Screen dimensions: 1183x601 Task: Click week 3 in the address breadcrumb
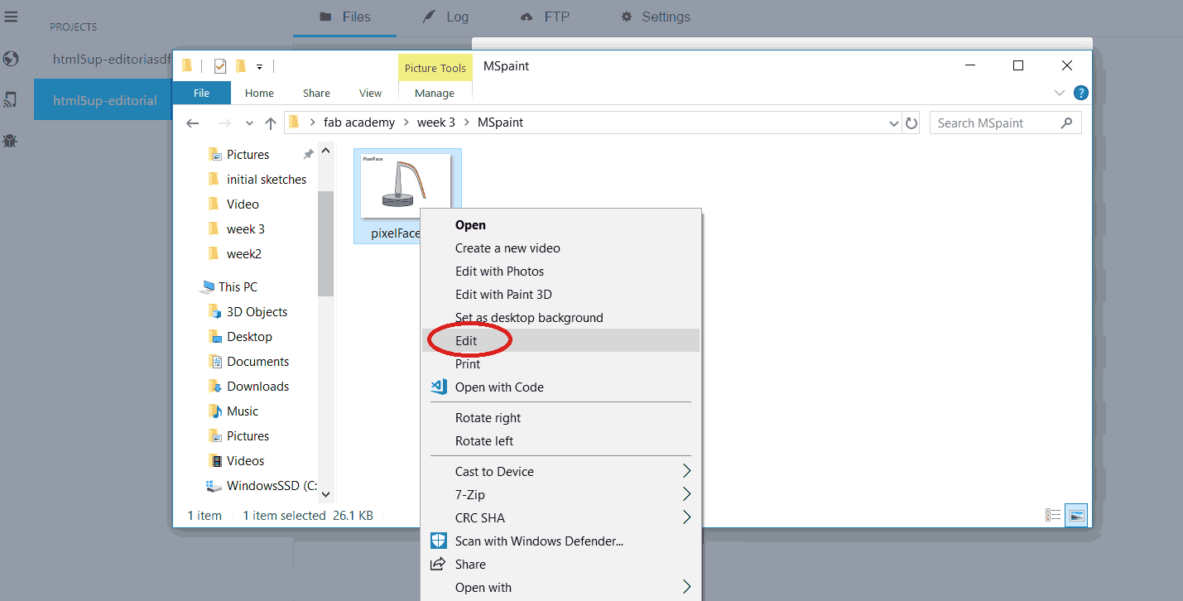[x=436, y=123]
